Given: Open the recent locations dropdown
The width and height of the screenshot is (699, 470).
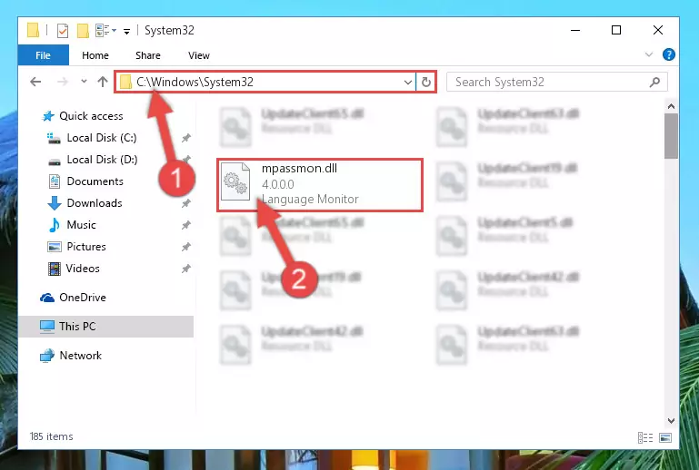Looking at the screenshot, I should pyautogui.click(x=84, y=82).
